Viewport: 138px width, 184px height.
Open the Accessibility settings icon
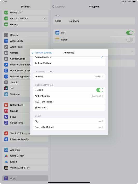point(6,41)
